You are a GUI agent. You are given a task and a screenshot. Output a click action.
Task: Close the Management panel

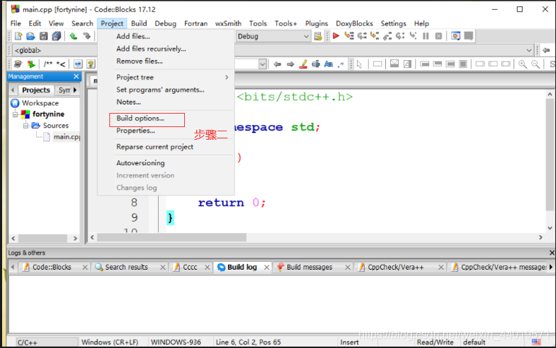pos(76,76)
